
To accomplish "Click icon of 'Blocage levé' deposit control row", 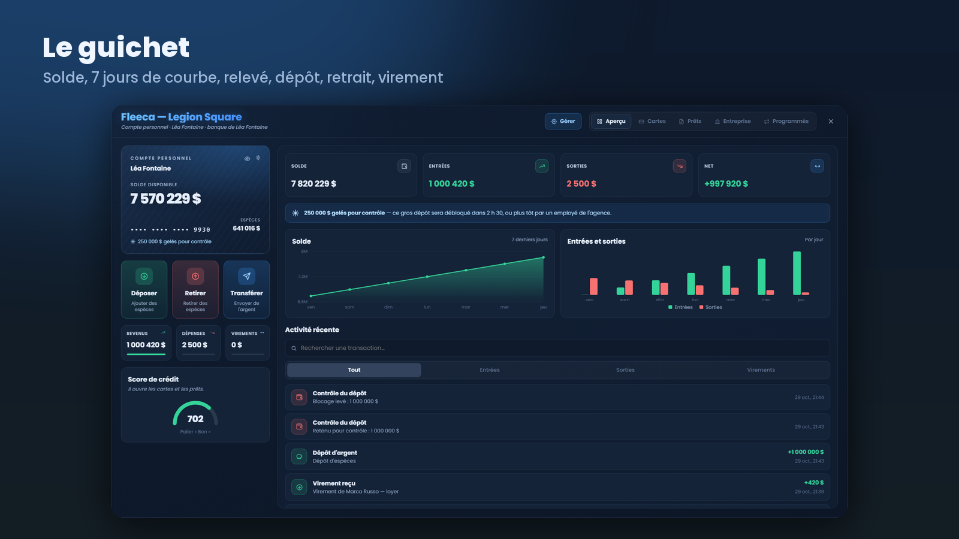I will click(299, 397).
